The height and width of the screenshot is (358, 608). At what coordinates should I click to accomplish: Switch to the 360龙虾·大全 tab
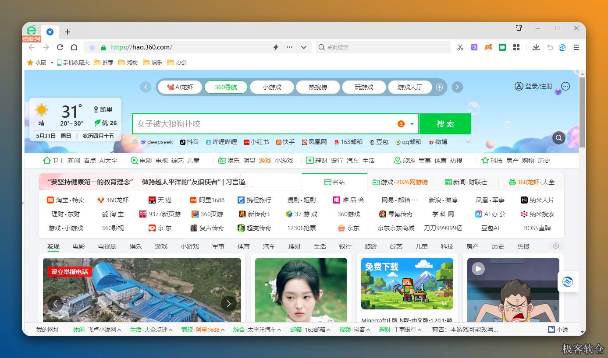pyautogui.click(x=531, y=182)
